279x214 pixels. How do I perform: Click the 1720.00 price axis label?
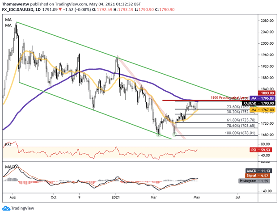(x=267, y=123)
